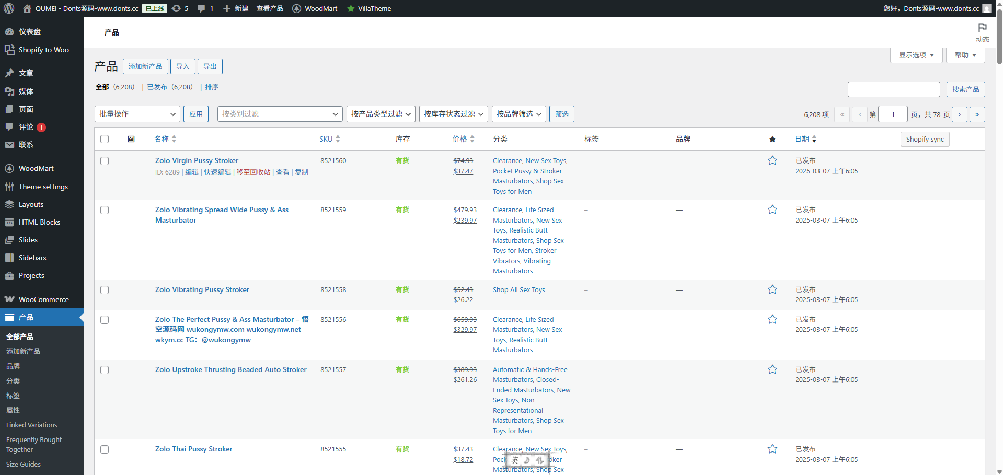Expand Help panel

(965, 55)
